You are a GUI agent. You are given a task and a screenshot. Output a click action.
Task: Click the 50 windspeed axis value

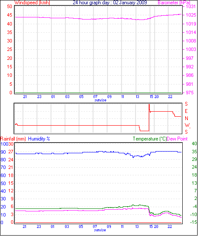tap(9, 6)
